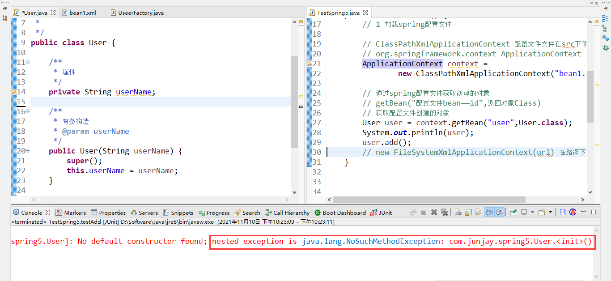The width and height of the screenshot is (611, 281).
Task: Click the scroll-down arrow in the TestSpring5 editor
Action: pos(590,192)
